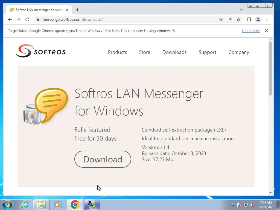Viewport: 280px width, 210px height.
Task: Click 'Release date: October 3, 2023' text
Action: 174,153
